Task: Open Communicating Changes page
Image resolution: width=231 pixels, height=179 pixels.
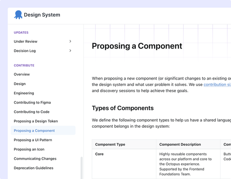Action: pos(35,159)
